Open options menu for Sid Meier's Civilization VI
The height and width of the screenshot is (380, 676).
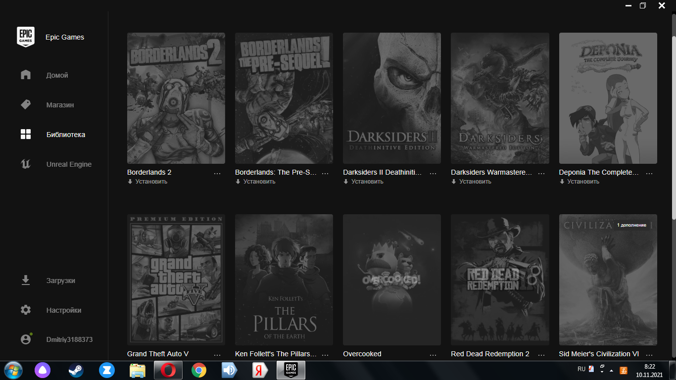[649, 355]
